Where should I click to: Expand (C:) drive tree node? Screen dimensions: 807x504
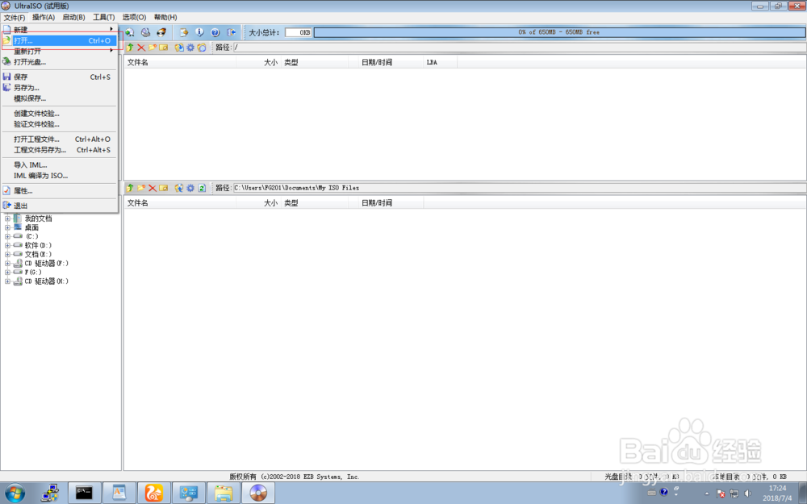point(8,236)
